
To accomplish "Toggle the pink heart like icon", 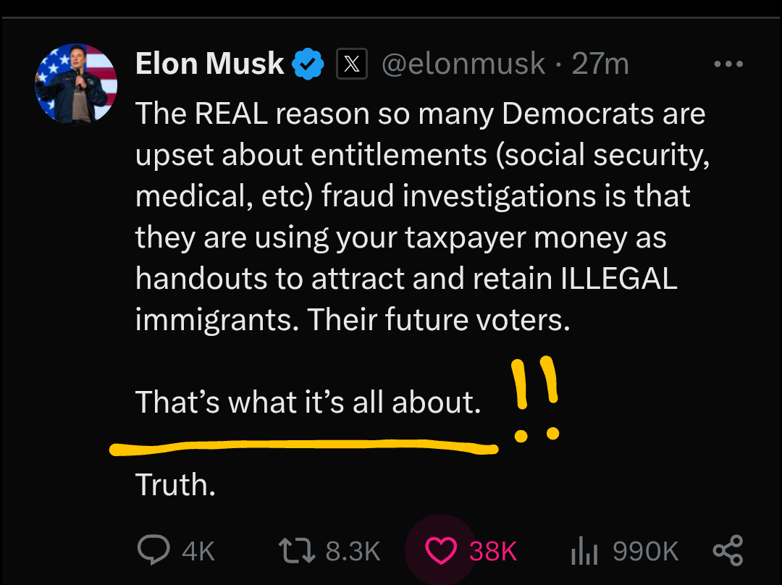I will click(x=440, y=552).
